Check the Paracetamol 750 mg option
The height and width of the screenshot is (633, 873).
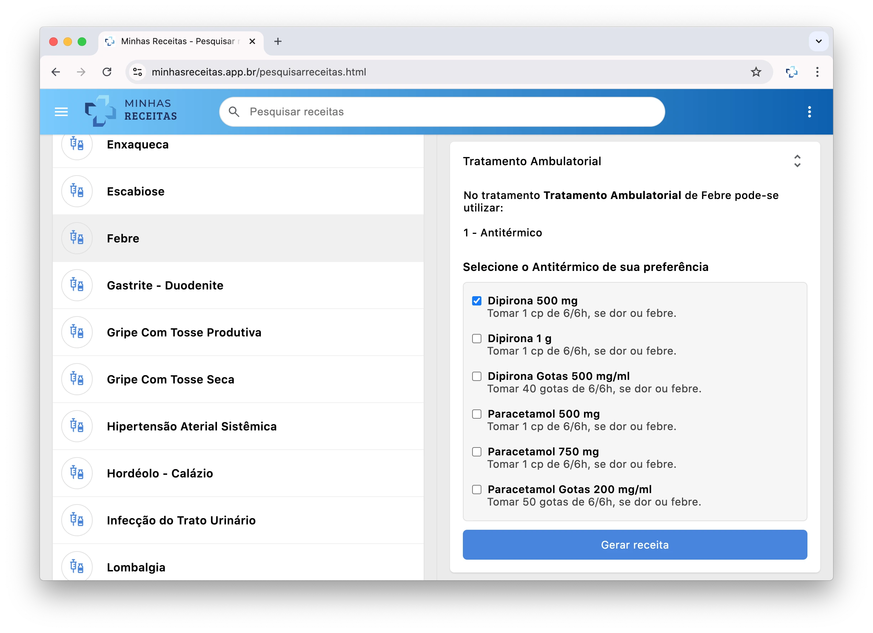pyautogui.click(x=476, y=451)
